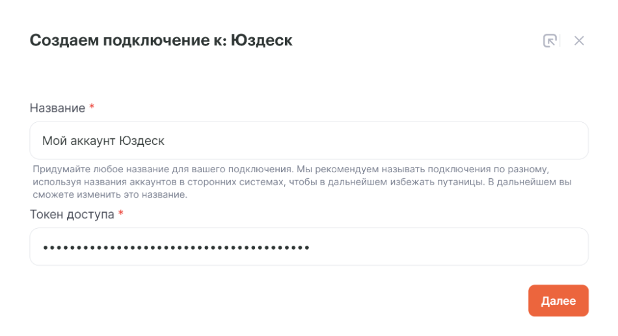Close the Юздеск connection dialog
The height and width of the screenshot is (336, 618).
[x=579, y=41]
